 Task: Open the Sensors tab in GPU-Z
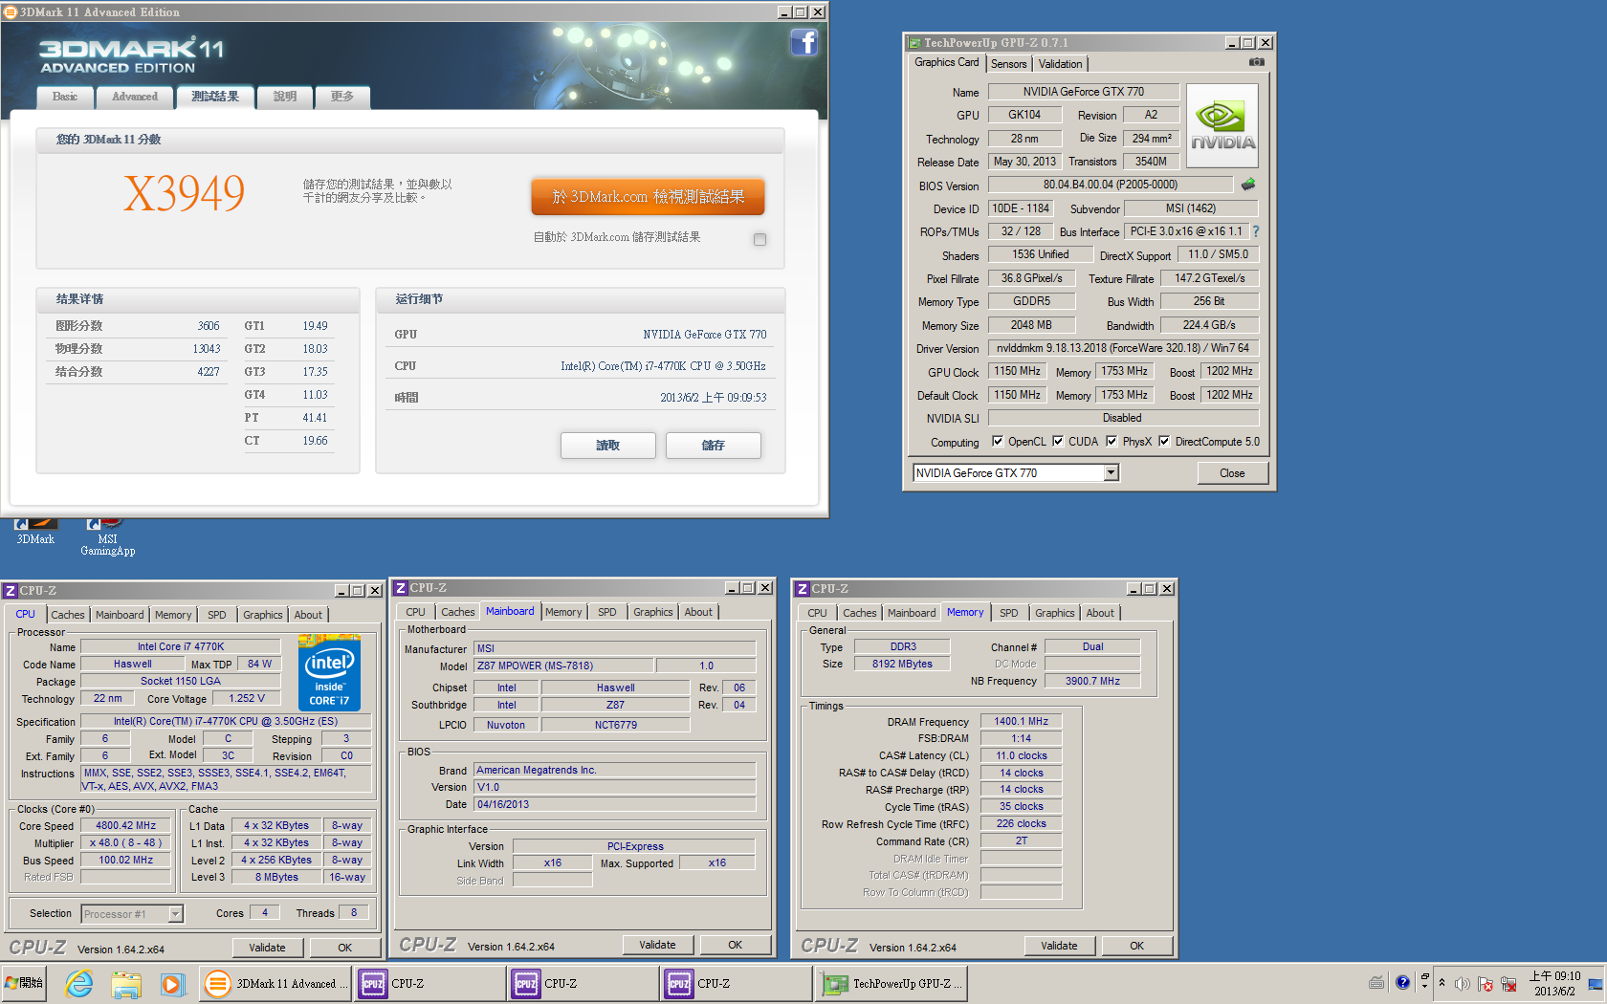coord(1008,64)
